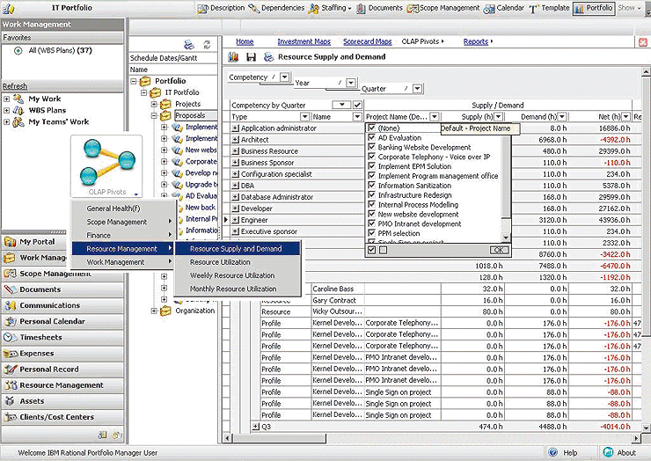Expand the My Work tree node
This screenshot has height=461, width=651.
(x=7, y=99)
